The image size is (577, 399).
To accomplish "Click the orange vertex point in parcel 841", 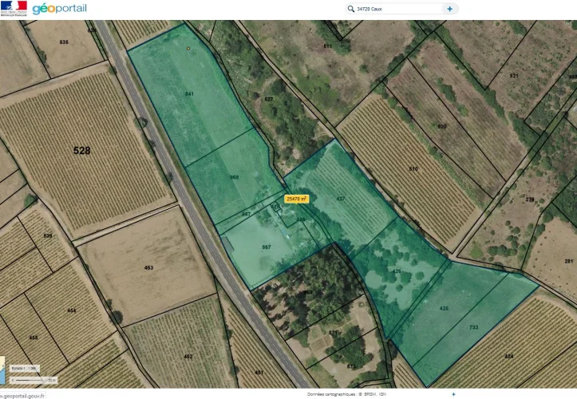I will (x=188, y=49).
